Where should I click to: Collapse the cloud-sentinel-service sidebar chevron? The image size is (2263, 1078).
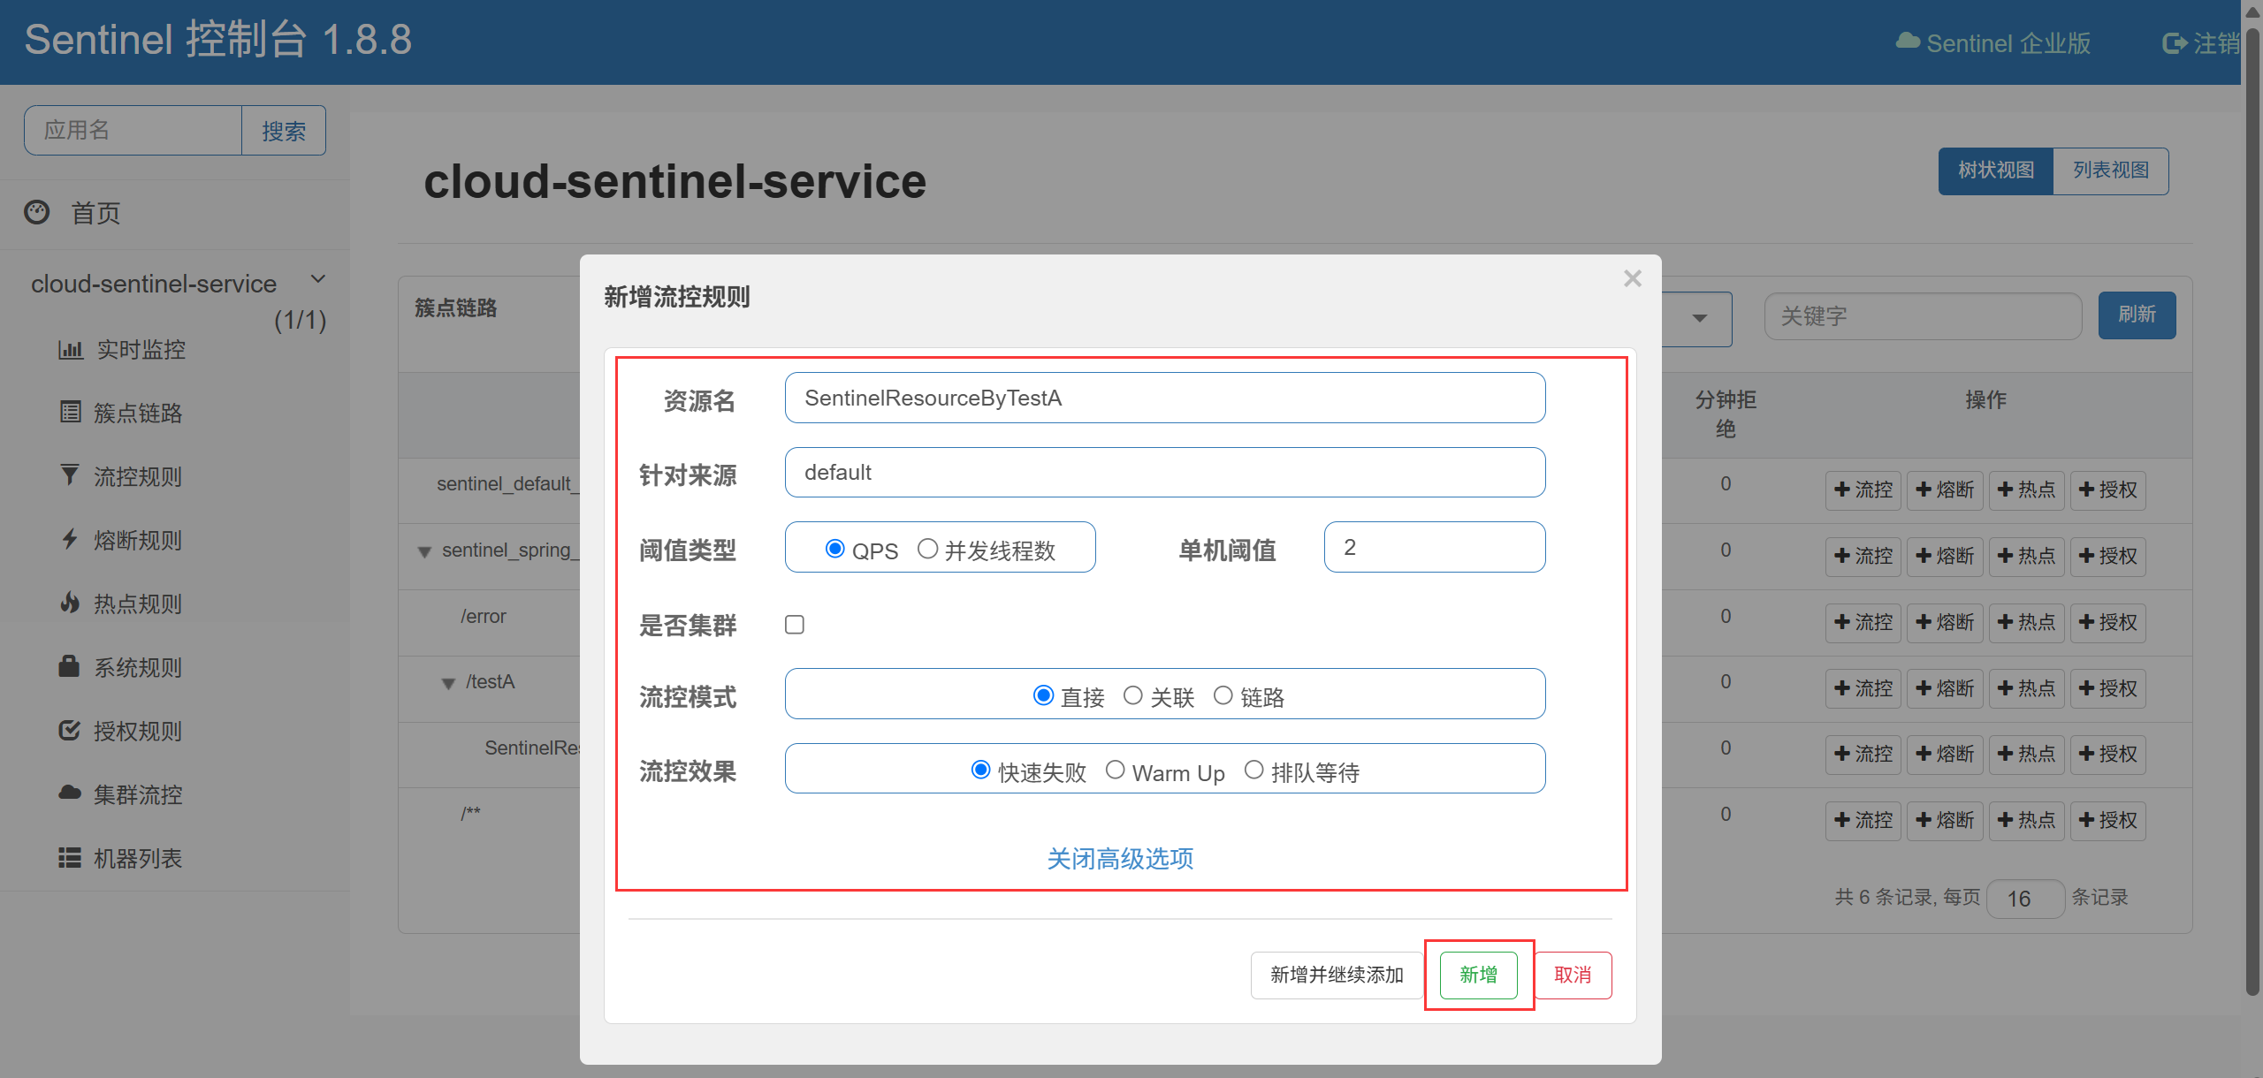pyautogui.click(x=318, y=279)
